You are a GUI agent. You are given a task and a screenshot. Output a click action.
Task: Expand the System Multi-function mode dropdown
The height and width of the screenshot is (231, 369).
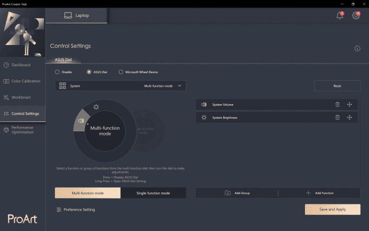click(120, 86)
